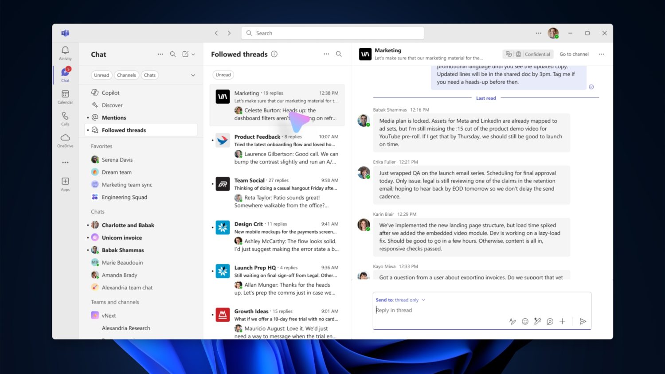Click Followed threads info icon

274,54
